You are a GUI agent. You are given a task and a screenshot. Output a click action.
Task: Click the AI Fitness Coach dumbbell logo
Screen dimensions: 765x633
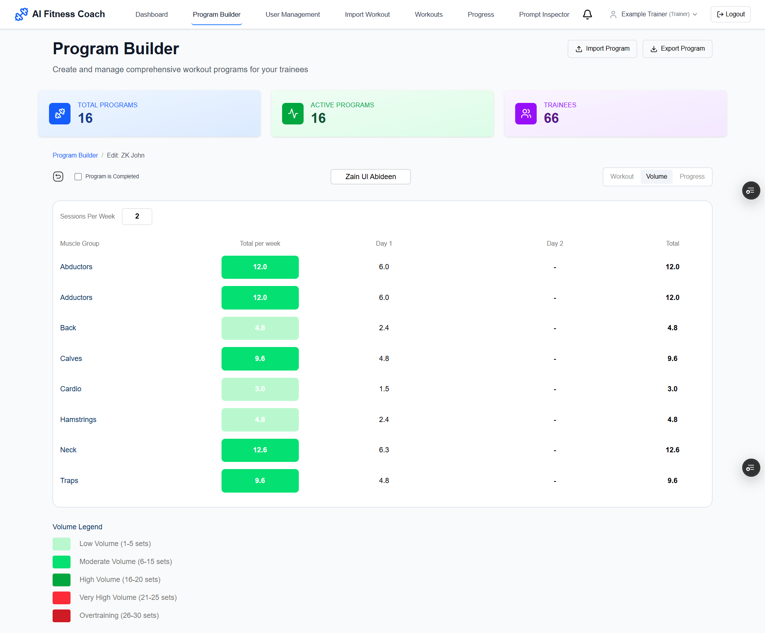point(21,14)
